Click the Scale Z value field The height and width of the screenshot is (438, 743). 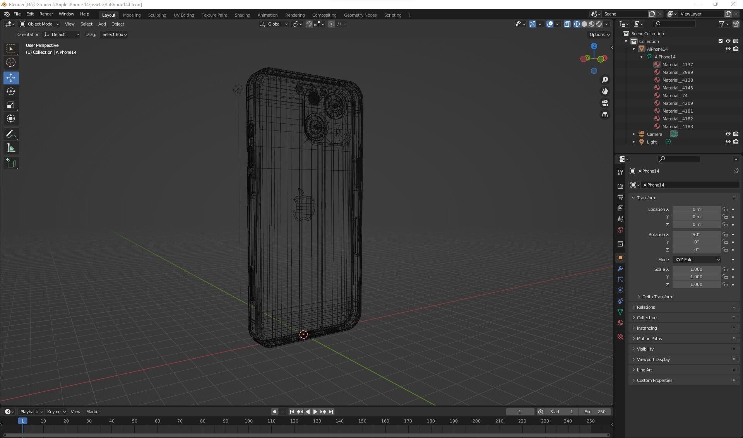pos(696,284)
